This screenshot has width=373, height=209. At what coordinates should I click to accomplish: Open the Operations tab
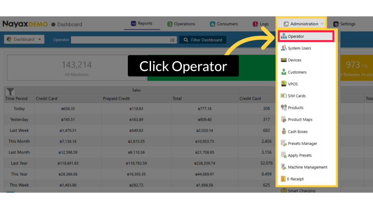(x=181, y=24)
